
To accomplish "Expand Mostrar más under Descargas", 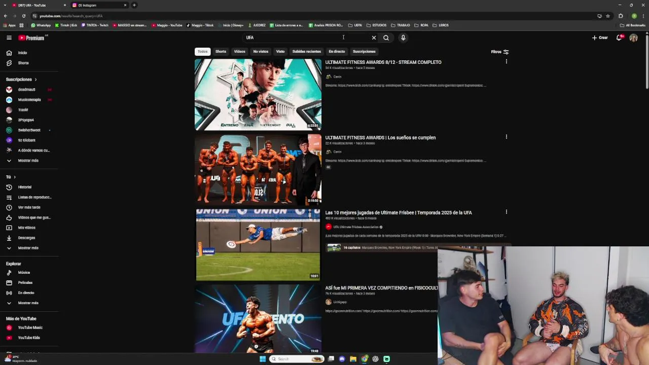I will (29, 248).
